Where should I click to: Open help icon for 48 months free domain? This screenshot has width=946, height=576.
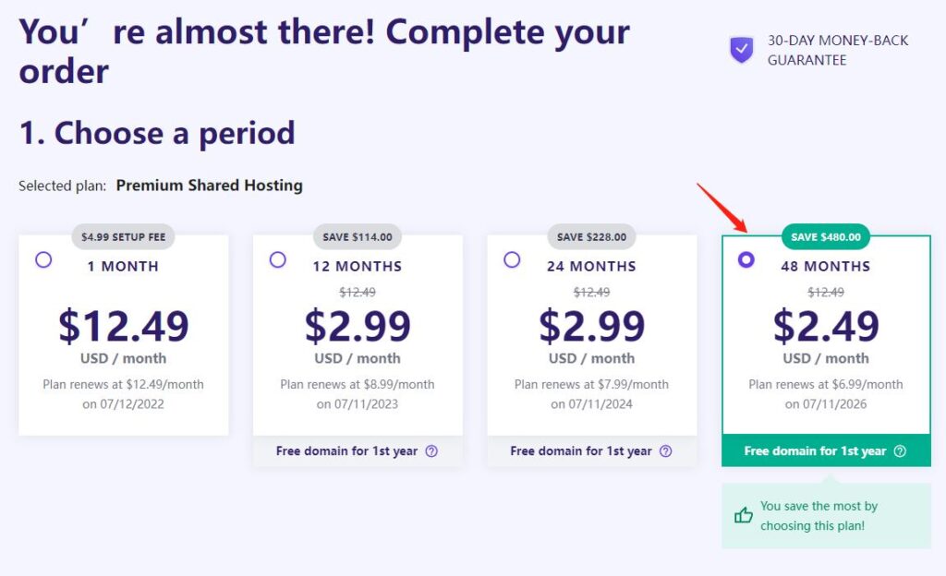coord(900,450)
